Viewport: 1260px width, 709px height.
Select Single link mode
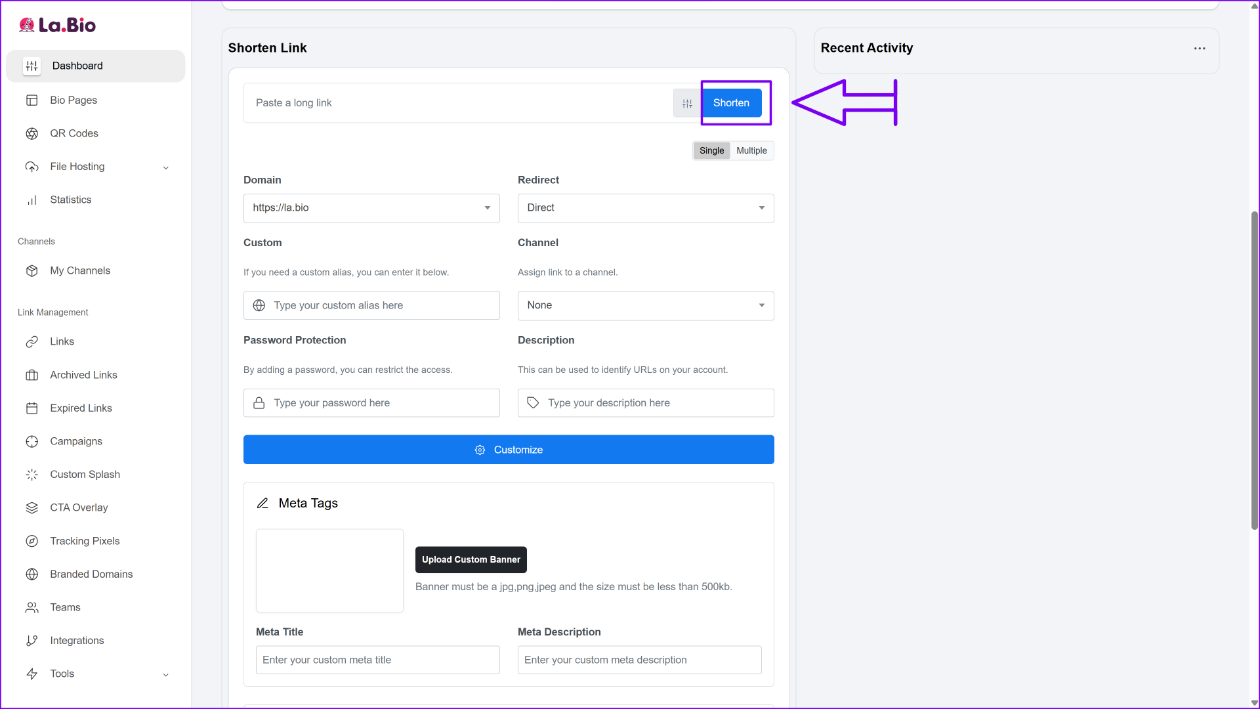tap(711, 150)
